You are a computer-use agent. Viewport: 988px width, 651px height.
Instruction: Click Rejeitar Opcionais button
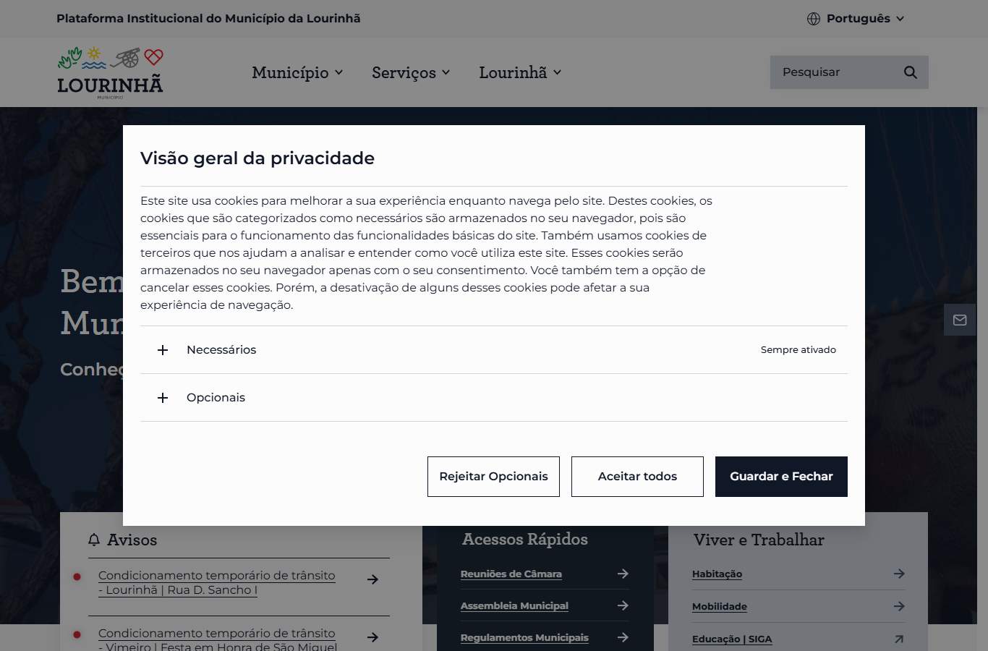point(493,477)
